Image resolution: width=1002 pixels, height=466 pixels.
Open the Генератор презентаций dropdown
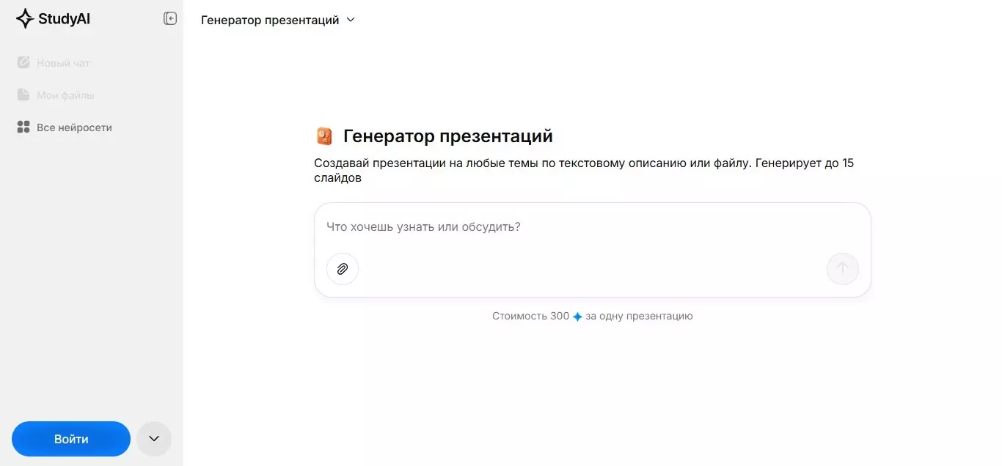[x=278, y=20]
